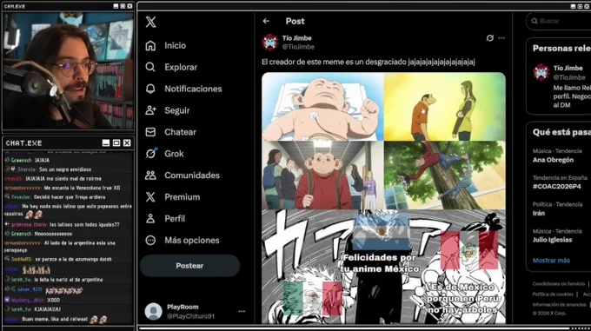
Task: Click the Más opciones circle icon
Action: [150, 241]
